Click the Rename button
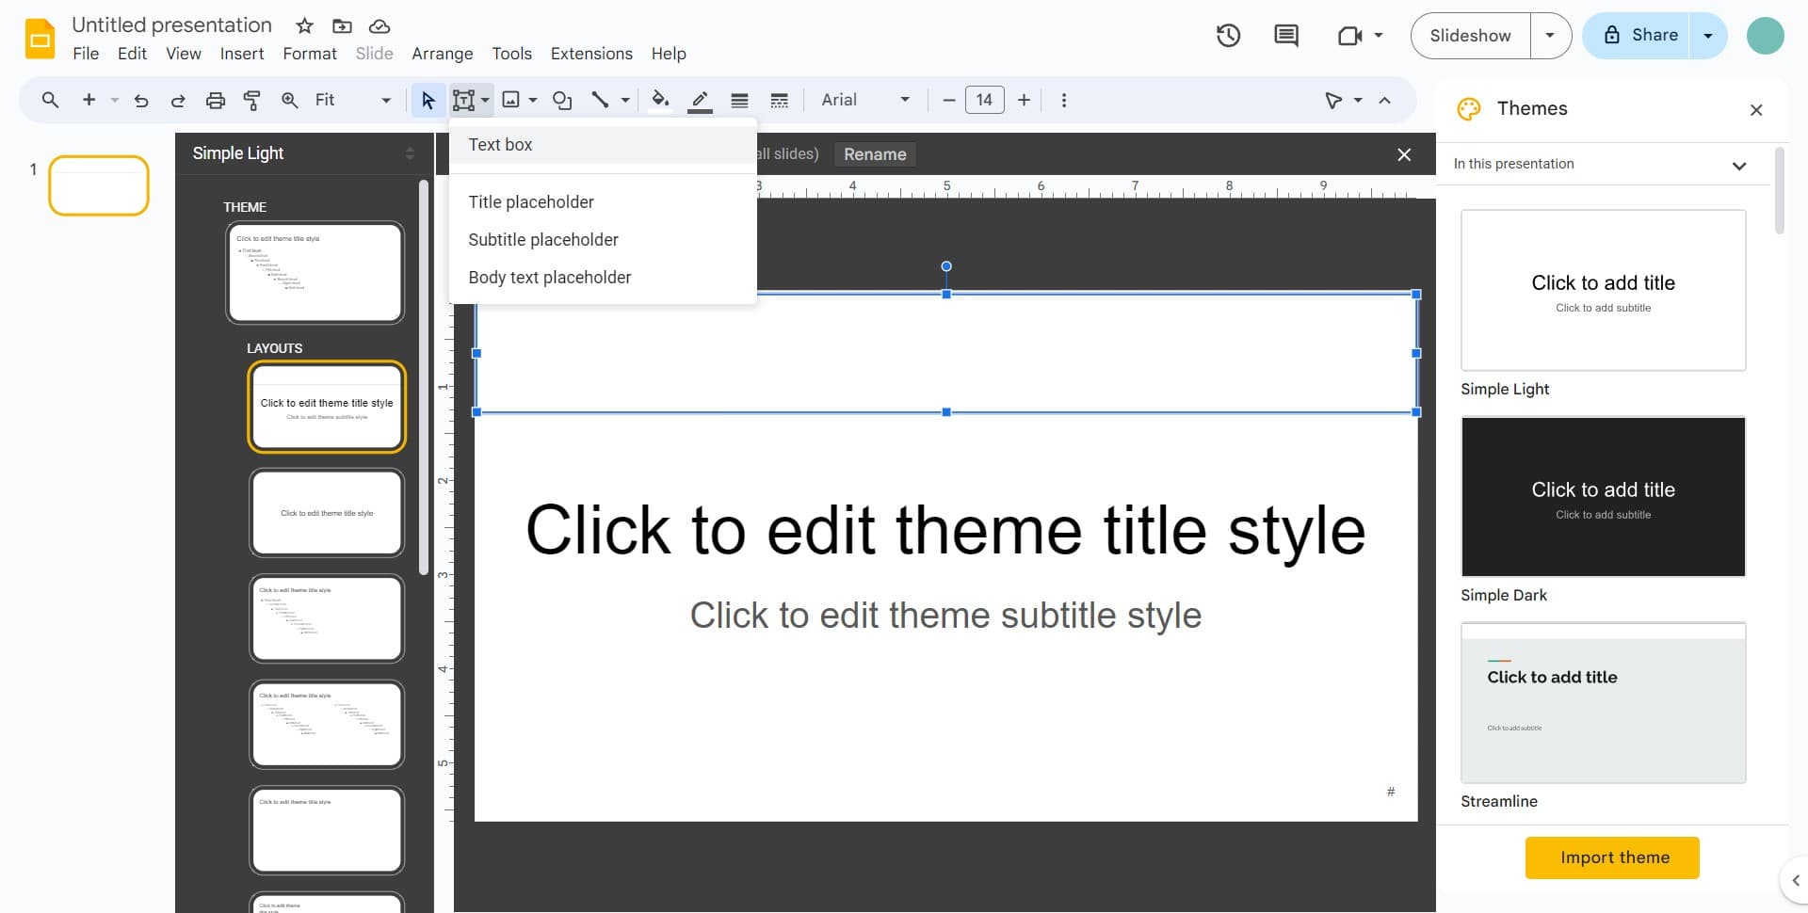This screenshot has height=913, width=1808. click(x=875, y=153)
